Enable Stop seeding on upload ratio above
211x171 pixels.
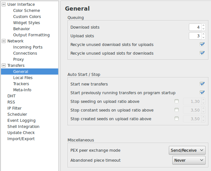pos(176,101)
